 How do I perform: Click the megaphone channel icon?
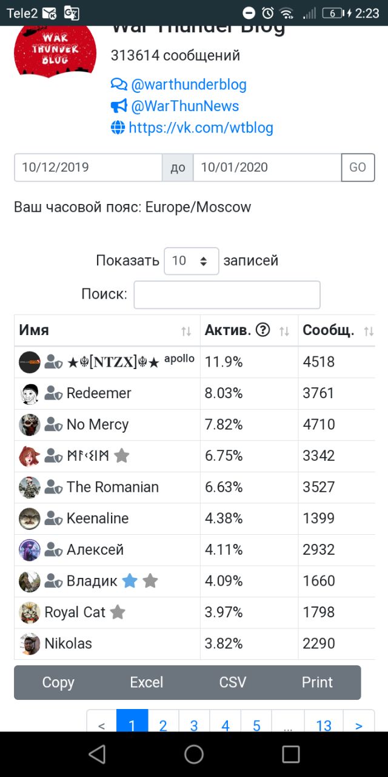119,106
